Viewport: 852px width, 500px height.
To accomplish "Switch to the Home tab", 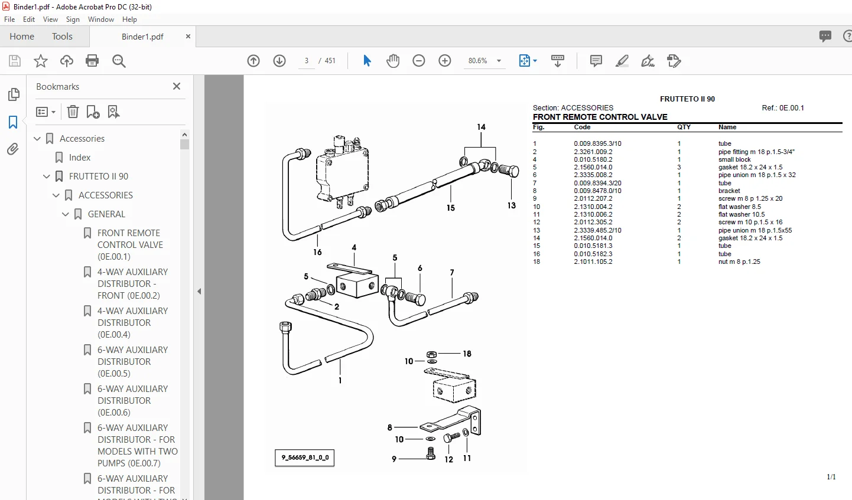I will (22, 36).
